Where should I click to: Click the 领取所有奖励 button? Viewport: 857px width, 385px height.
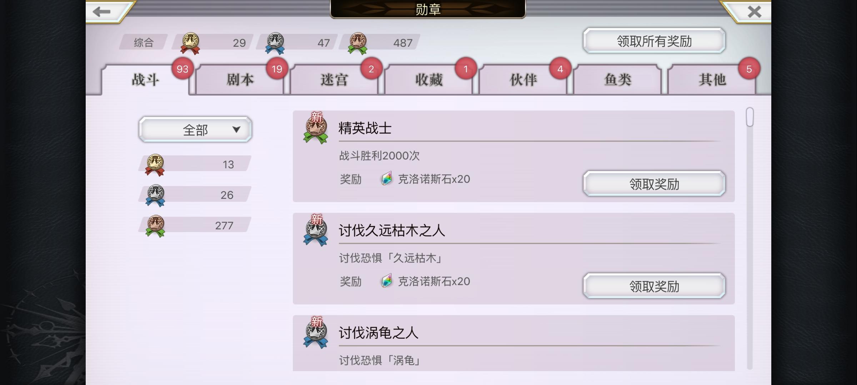pos(654,41)
